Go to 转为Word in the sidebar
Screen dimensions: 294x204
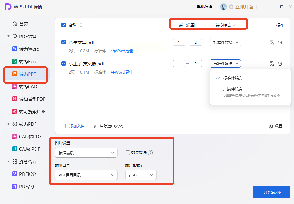tap(26, 49)
